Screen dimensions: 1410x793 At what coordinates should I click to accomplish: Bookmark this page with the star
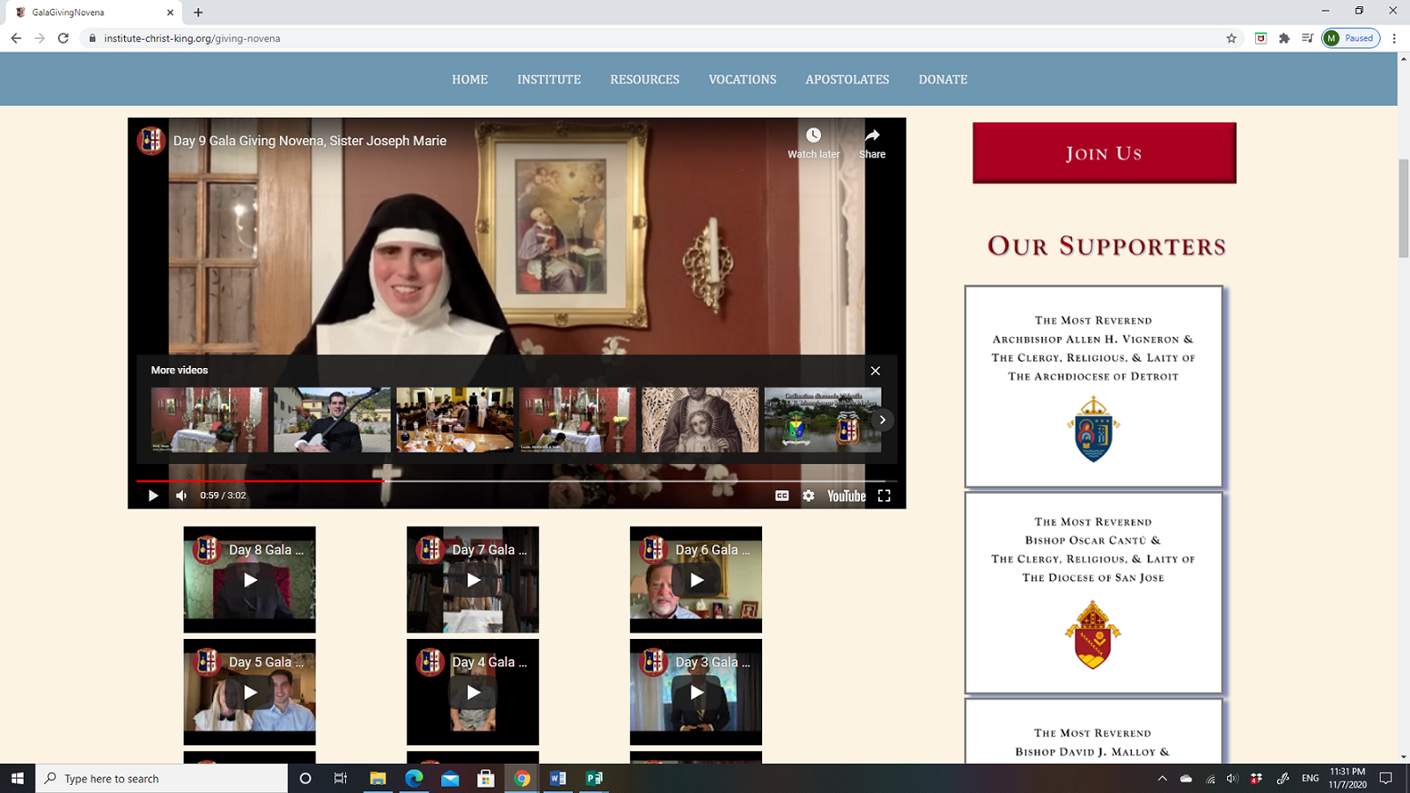[x=1231, y=38]
